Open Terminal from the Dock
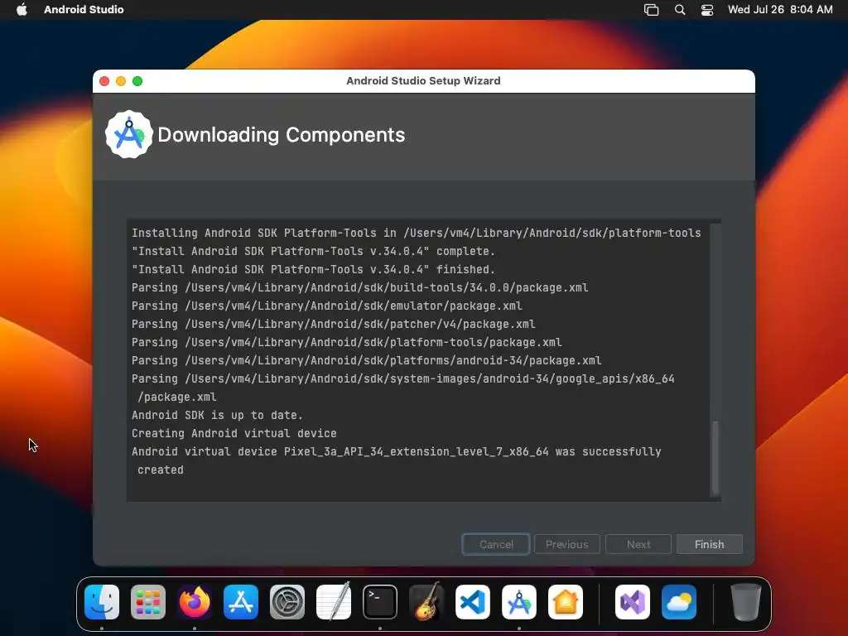Image resolution: width=848 pixels, height=636 pixels. tap(379, 602)
